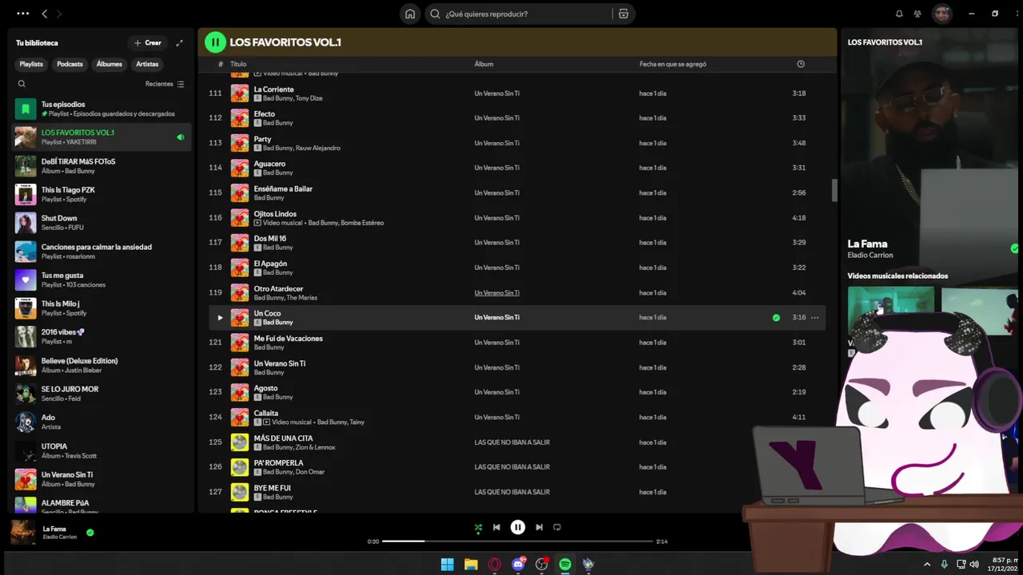Seek within the song progress bar
This screenshot has height=575, width=1023.
(x=518, y=541)
